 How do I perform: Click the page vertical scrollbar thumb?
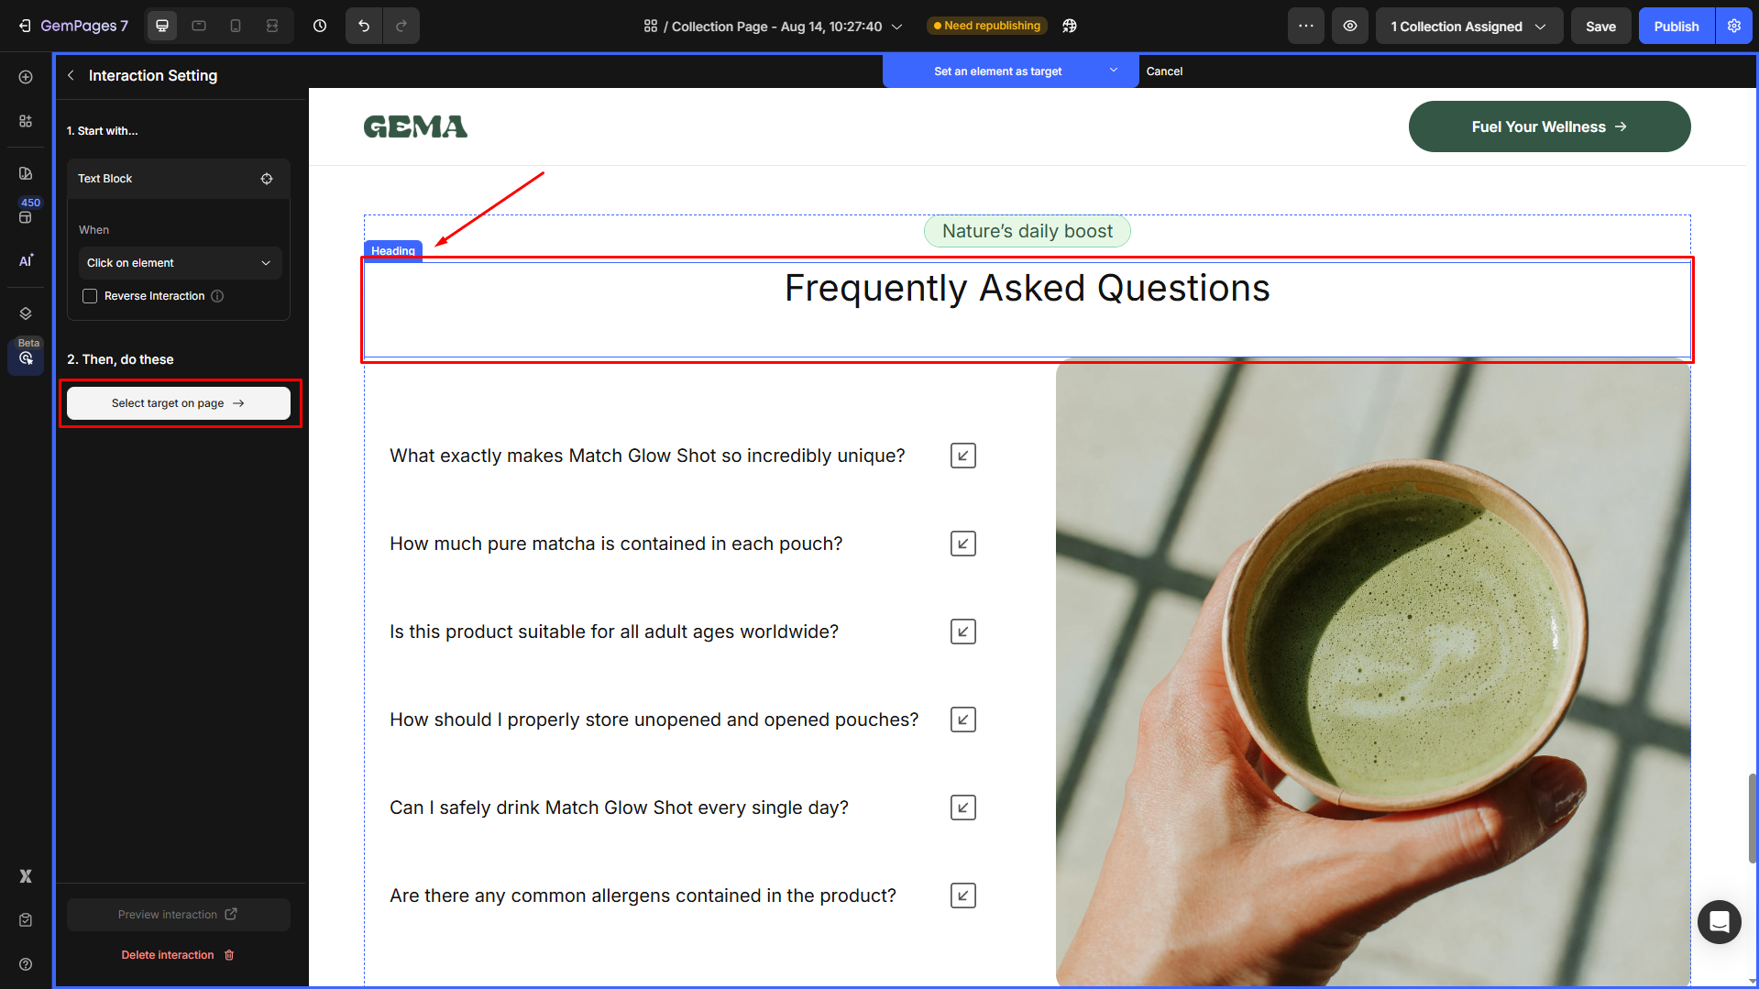click(x=1752, y=818)
